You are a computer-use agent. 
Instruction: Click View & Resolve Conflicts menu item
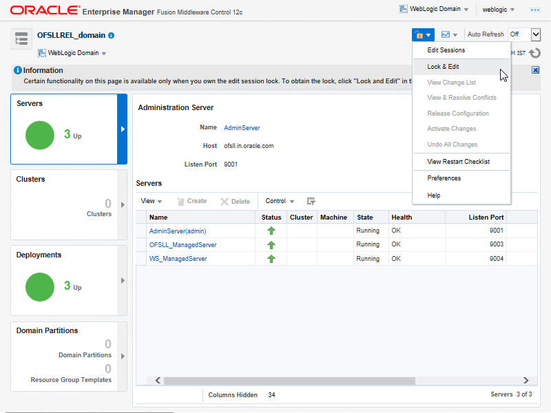coord(461,98)
